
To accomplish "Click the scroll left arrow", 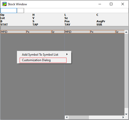I will pos(67,117).
